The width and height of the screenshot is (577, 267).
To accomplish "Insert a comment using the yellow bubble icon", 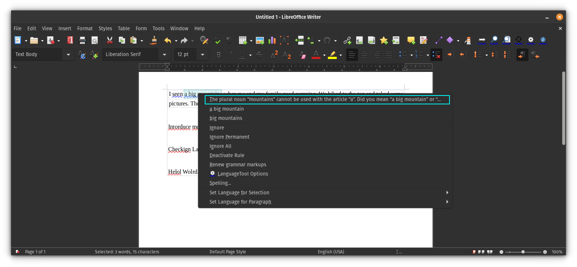I will click(411, 40).
